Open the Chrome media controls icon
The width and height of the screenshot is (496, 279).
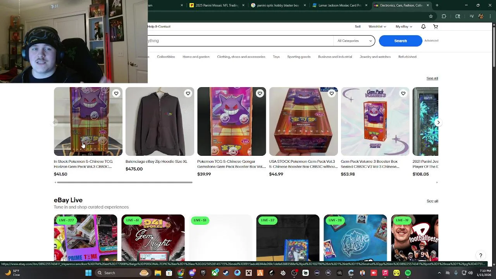[x=471, y=16]
